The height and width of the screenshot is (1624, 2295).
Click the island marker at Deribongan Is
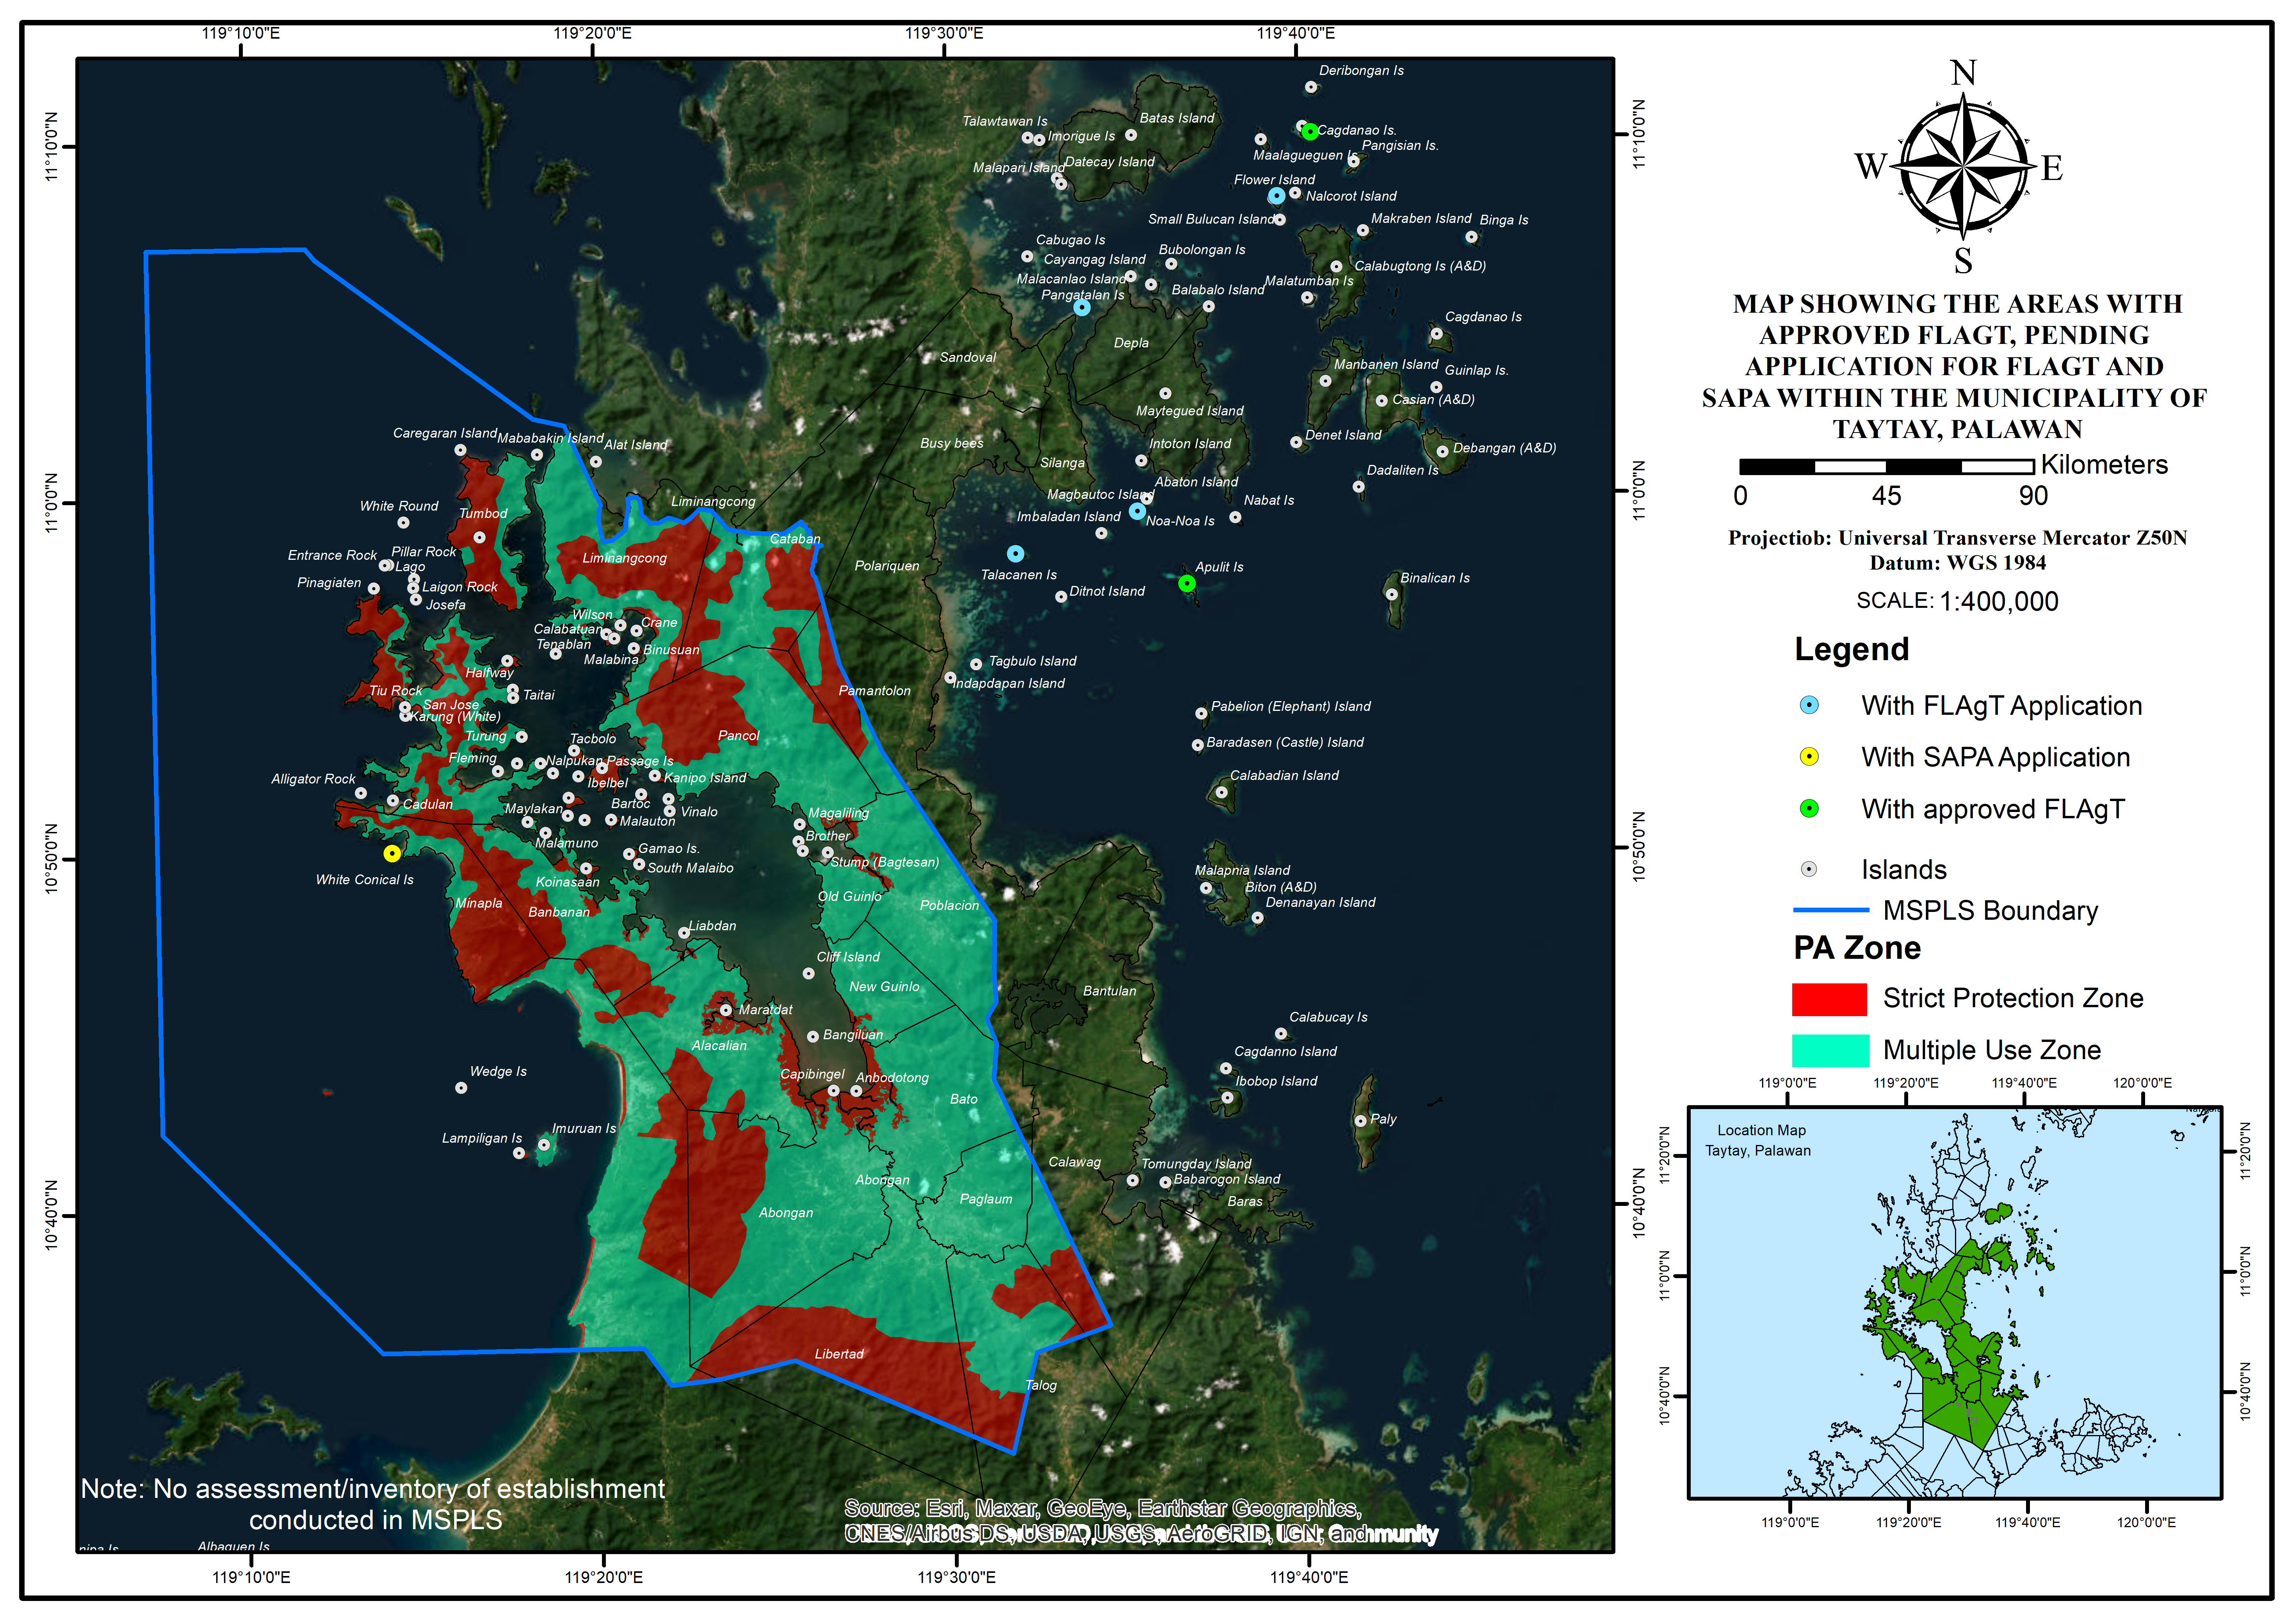(x=1311, y=87)
